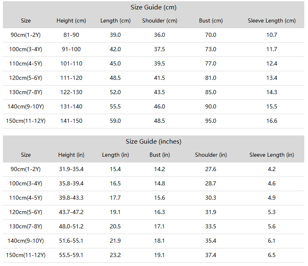Click height value 101-110

71,63
